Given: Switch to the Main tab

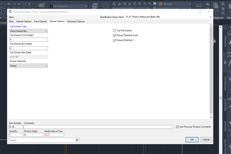Looking at the screenshot, I should pos(11,22).
